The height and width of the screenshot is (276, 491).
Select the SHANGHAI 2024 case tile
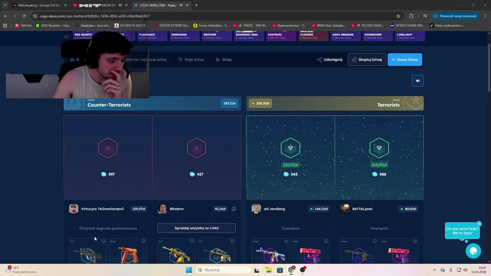point(249,36)
